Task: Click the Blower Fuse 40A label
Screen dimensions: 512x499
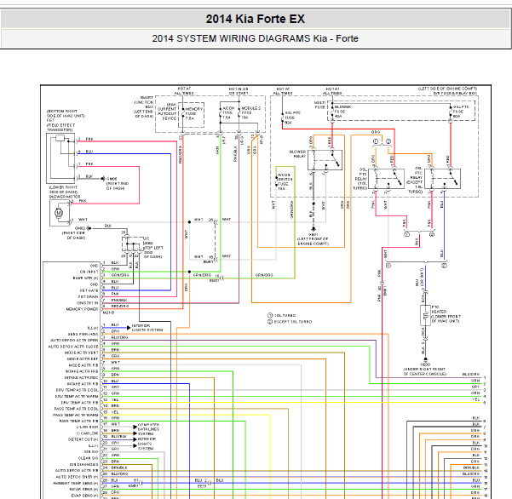Action: (342, 112)
